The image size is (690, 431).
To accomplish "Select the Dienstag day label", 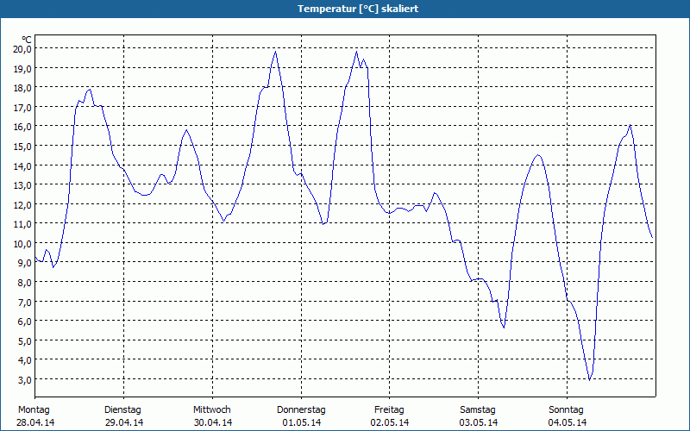I will pos(122,409).
